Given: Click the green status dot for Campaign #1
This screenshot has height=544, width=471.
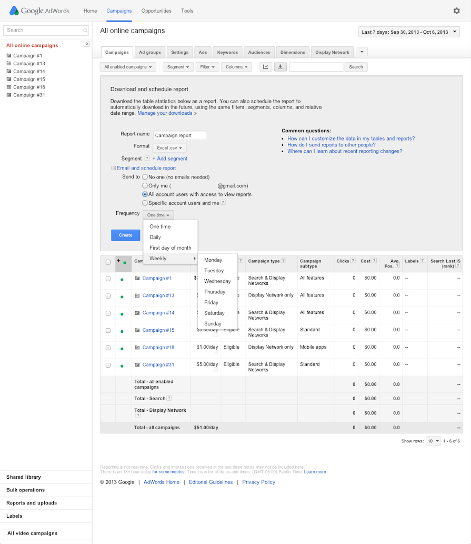Looking at the screenshot, I should [x=122, y=278].
